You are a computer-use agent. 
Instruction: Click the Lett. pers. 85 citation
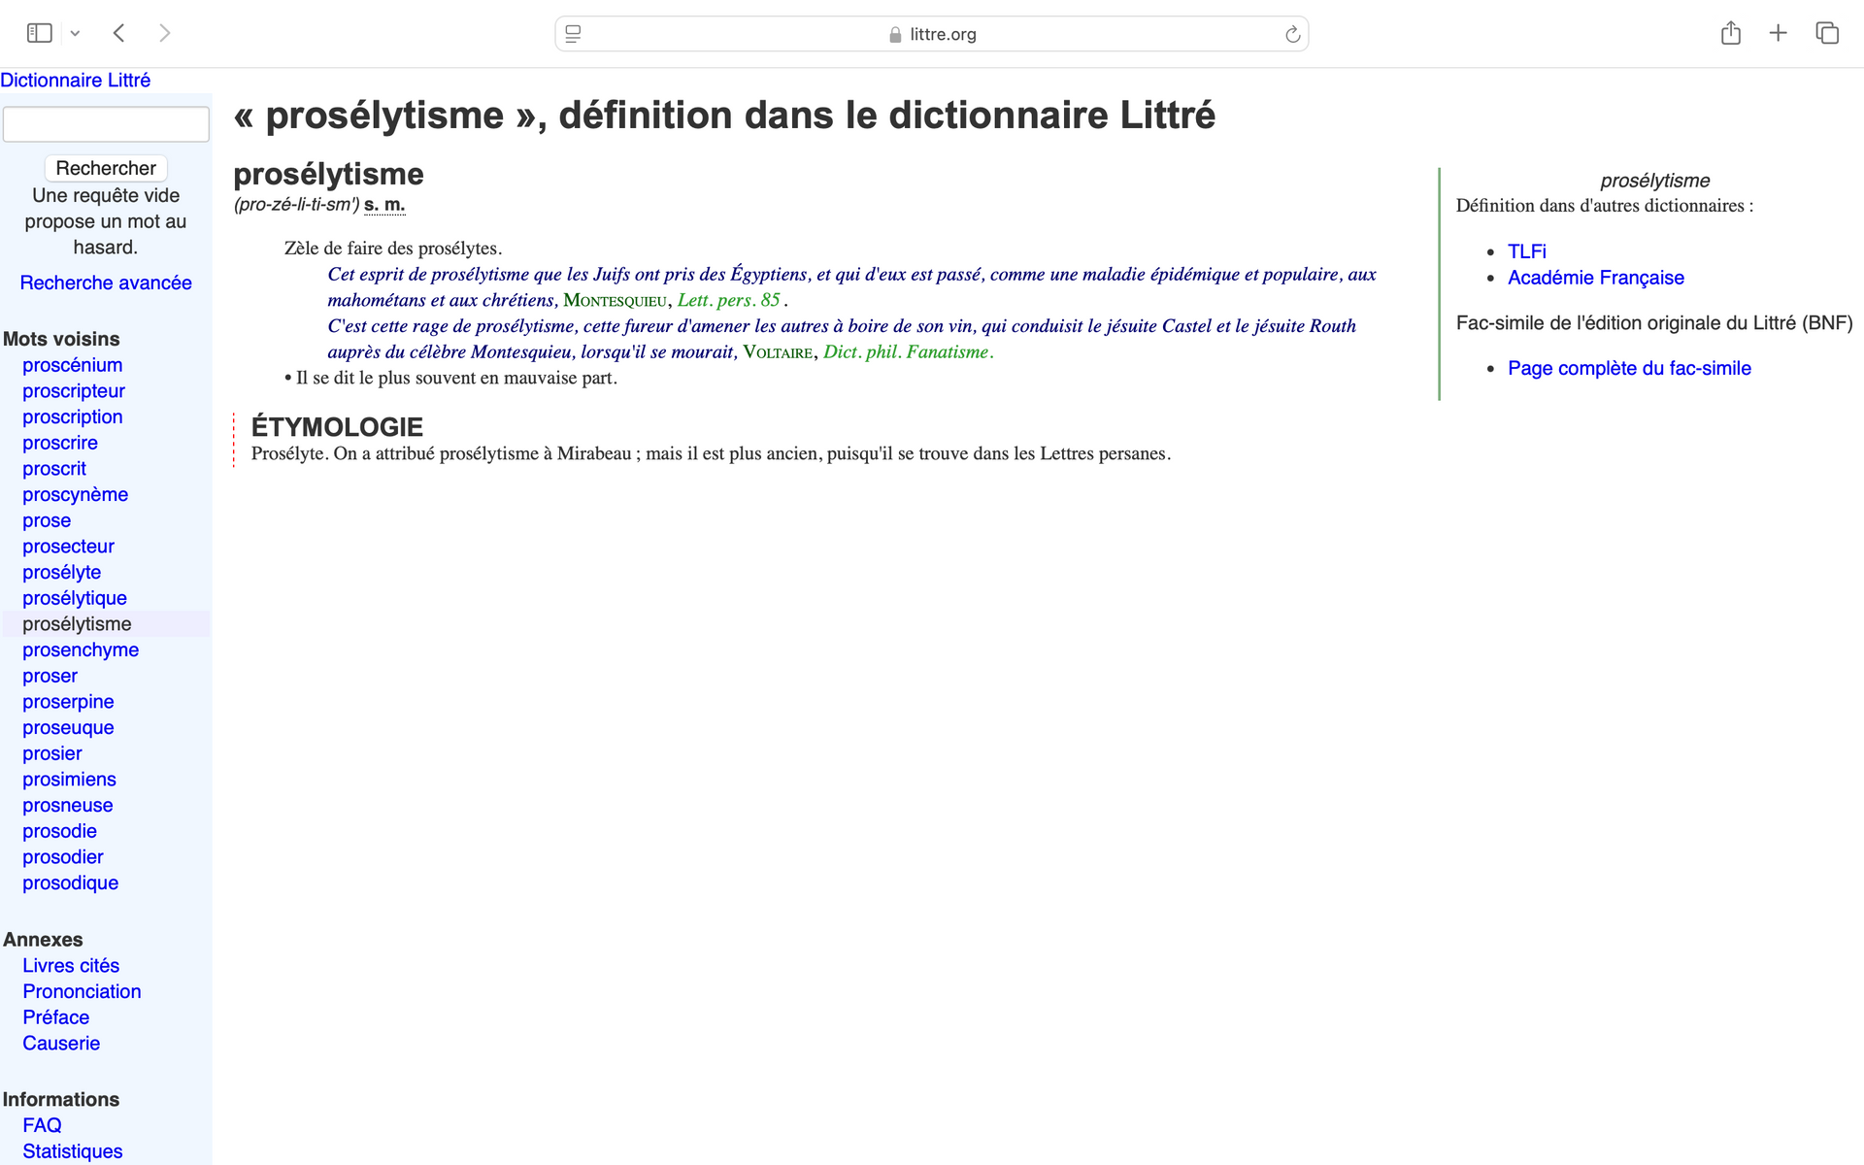[x=728, y=300]
